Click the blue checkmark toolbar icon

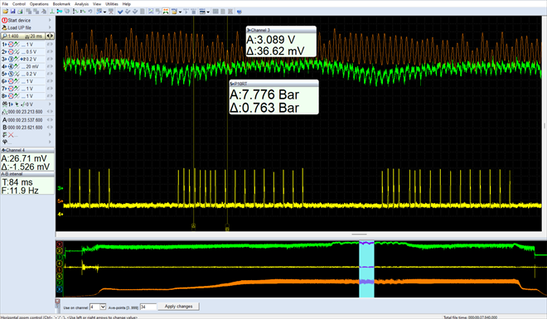[x=120, y=12]
